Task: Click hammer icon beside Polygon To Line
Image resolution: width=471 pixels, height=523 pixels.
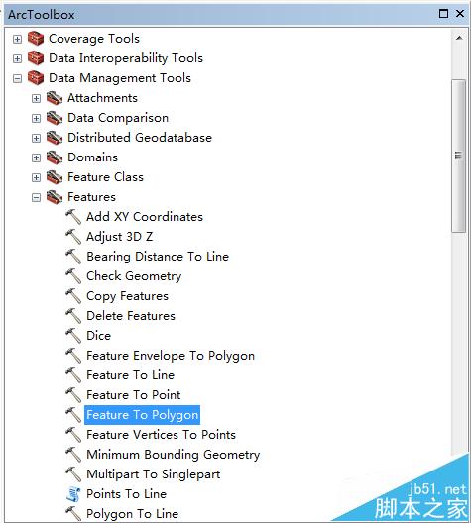Action: pyautogui.click(x=73, y=514)
